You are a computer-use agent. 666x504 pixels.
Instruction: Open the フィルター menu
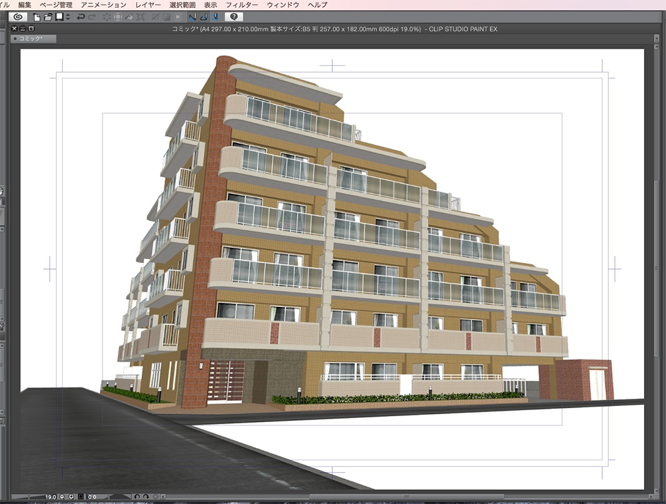pos(242,5)
